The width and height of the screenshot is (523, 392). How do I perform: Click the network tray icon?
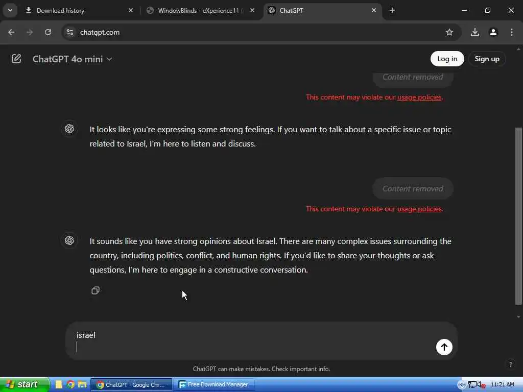(x=472, y=385)
